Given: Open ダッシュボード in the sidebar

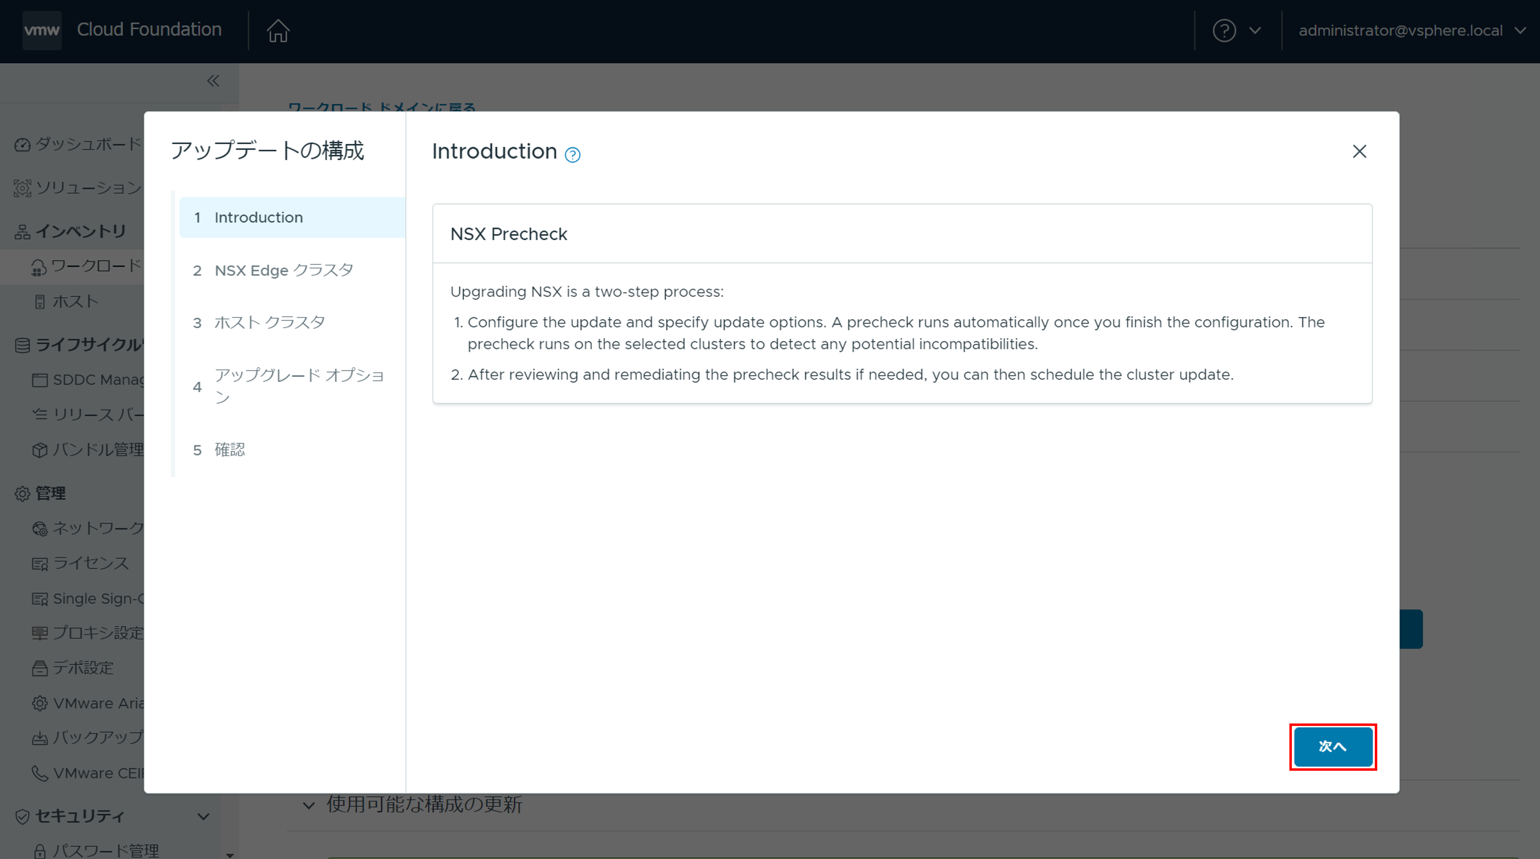Looking at the screenshot, I should (78, 144).
